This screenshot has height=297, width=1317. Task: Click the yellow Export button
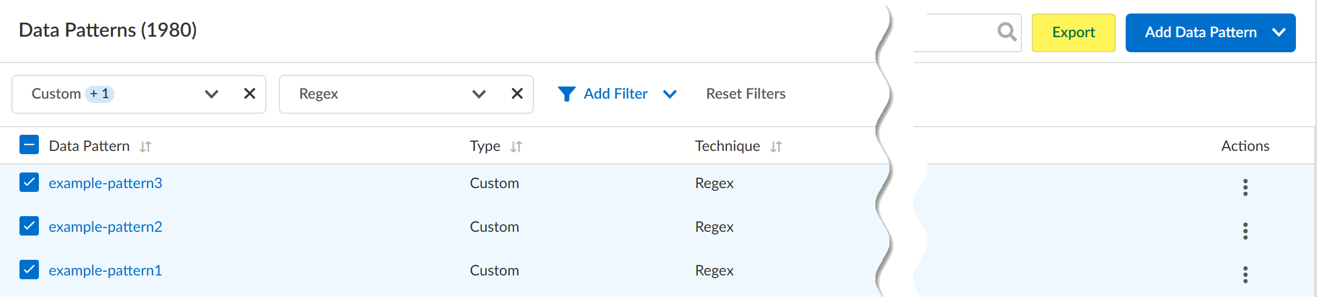(1073, 32)
